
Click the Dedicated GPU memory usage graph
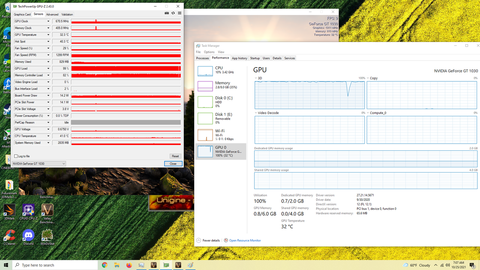click(x=366, y=159)
